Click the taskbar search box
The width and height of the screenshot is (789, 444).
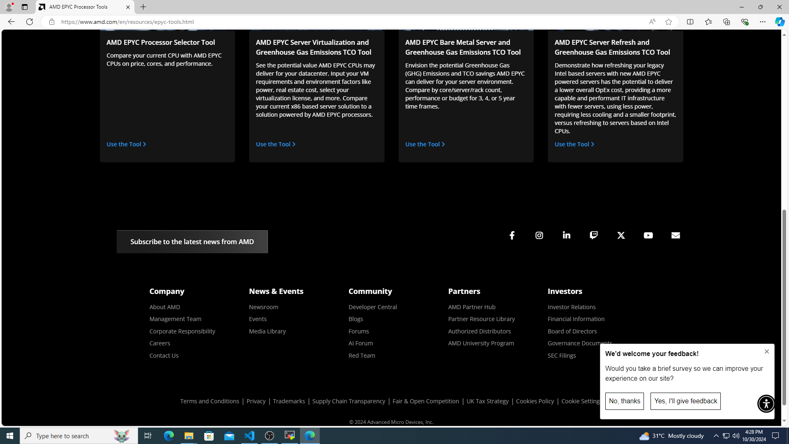coord(79,436)
